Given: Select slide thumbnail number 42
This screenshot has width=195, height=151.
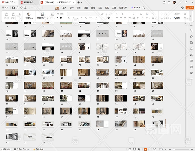Looking at the screenshot, I should pos(103,72).
